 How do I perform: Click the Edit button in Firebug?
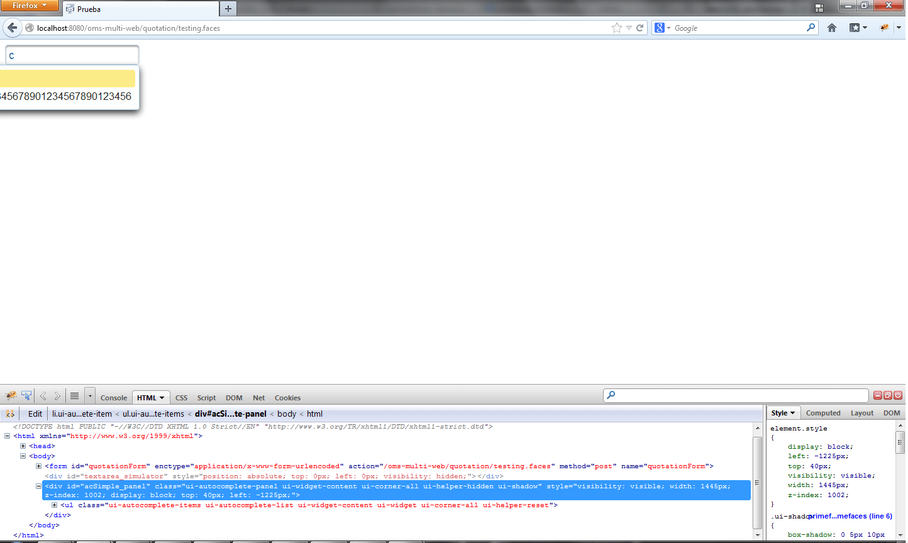click(x=34, y=414)
